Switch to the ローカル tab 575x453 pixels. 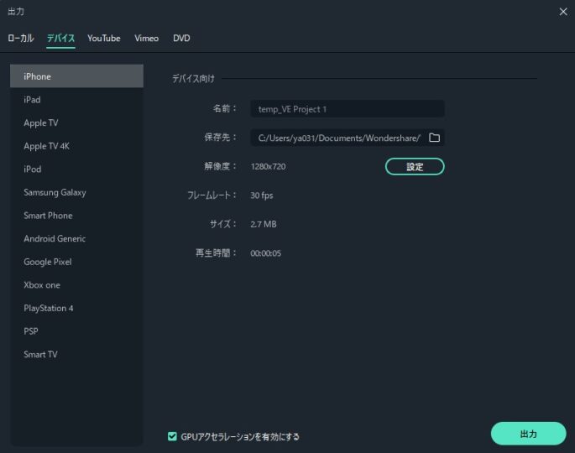click(x=21, y=39)
